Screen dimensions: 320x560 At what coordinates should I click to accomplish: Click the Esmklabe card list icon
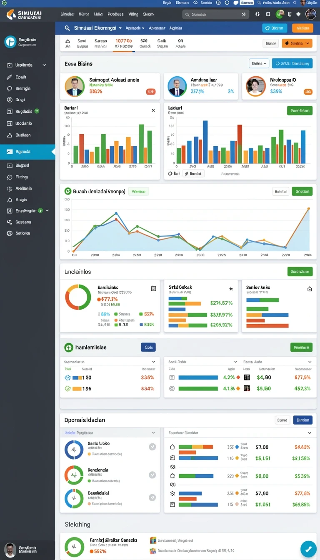click(153, 288)
